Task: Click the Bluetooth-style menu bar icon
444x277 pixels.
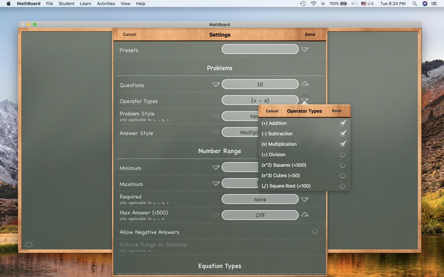Action: (323, 4)
